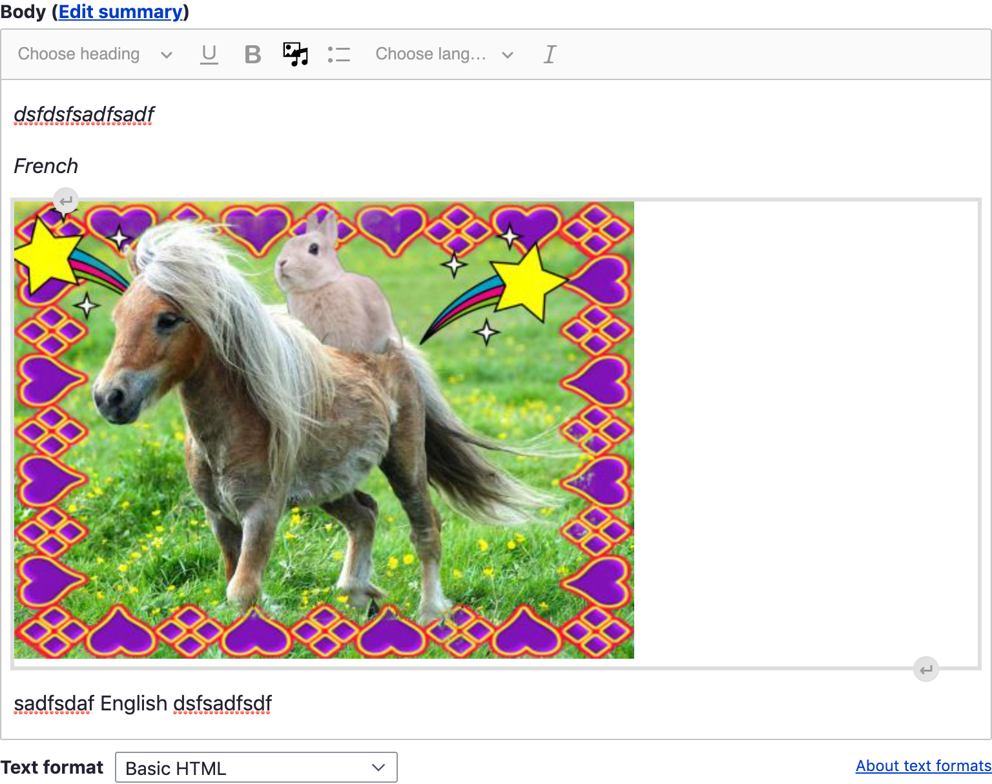The image size is (992, 784).
Task: Expand the Choose language dropdown
Action: pos(444,54)
